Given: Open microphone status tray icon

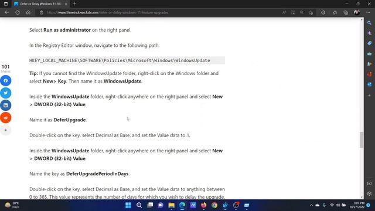Looking at the screenshot, I should coord(324,205).
